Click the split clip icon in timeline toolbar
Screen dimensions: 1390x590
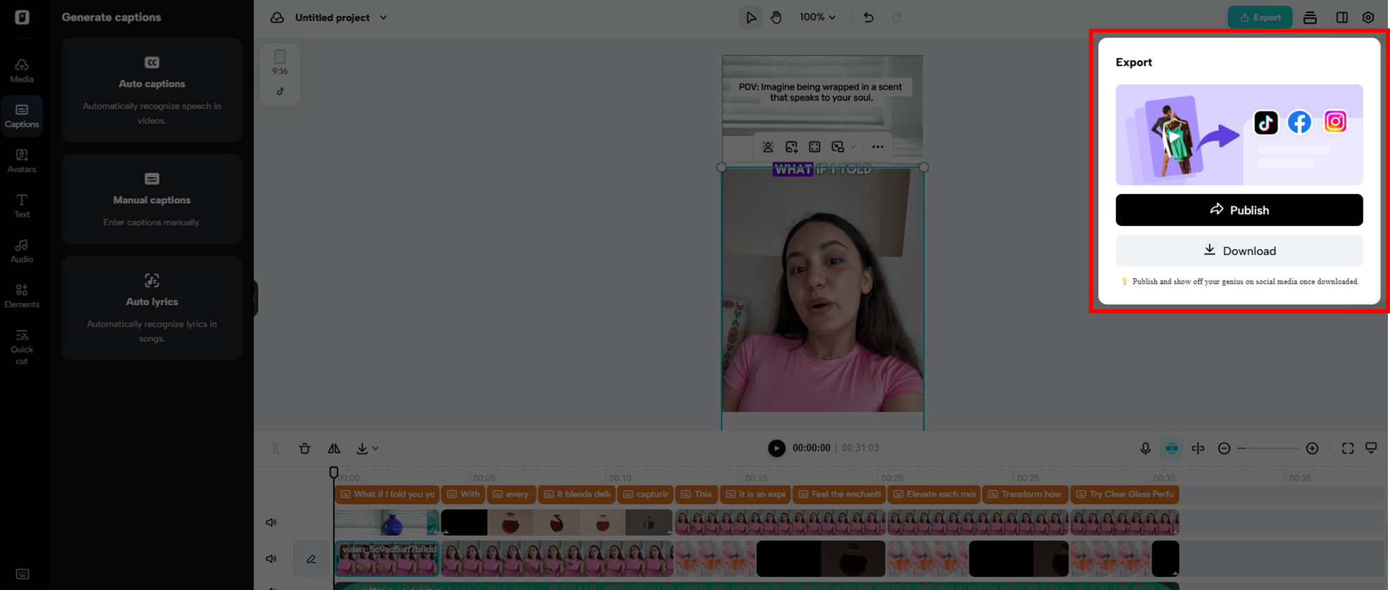point(276,449)
